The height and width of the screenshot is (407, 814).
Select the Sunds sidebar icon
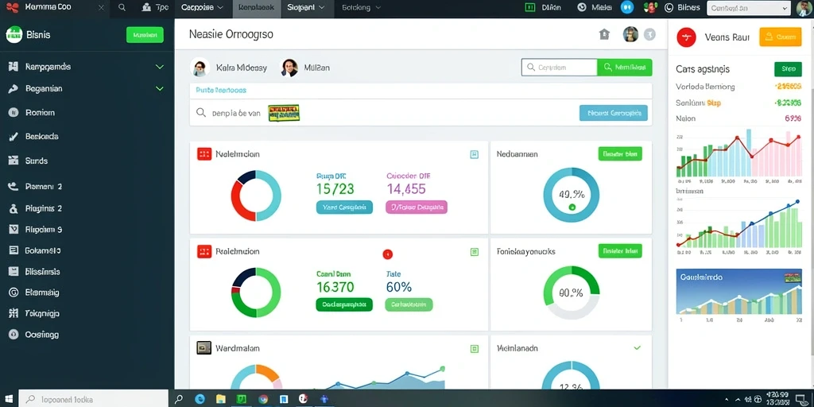14,161
